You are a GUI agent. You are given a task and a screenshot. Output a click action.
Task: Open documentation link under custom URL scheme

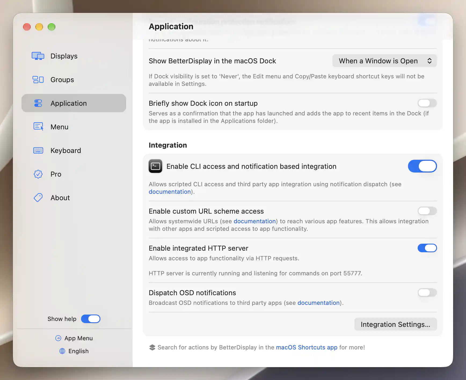click(255, 221)
